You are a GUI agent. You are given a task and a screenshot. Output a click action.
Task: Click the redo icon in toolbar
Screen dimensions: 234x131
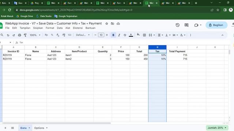[14, 35]
